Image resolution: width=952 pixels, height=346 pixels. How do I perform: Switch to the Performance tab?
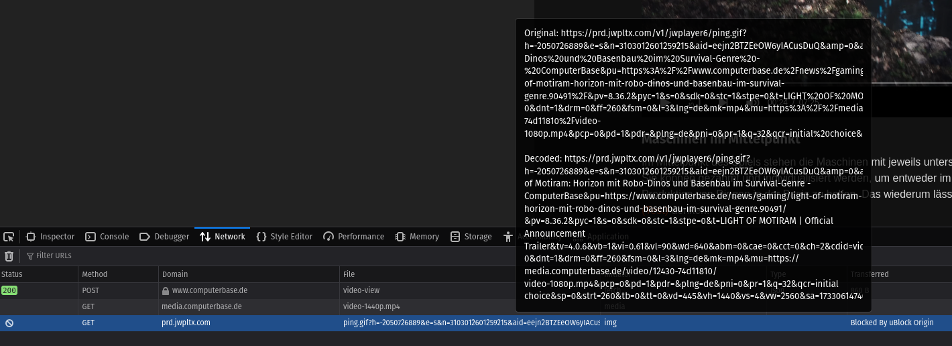click(x=353, y=237)
